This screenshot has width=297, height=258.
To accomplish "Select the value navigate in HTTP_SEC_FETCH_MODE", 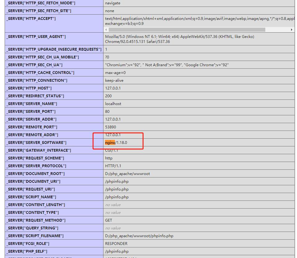I will [112, 3].
